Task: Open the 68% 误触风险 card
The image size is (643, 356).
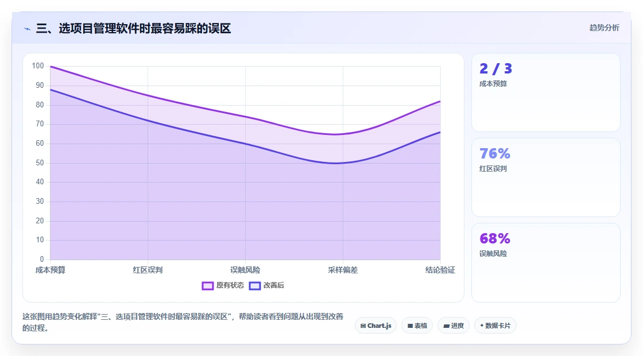Action: (x=546, y=262)
